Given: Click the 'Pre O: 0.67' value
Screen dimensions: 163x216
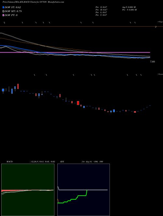Looking at the screenshot, I should tap(101, 7).
